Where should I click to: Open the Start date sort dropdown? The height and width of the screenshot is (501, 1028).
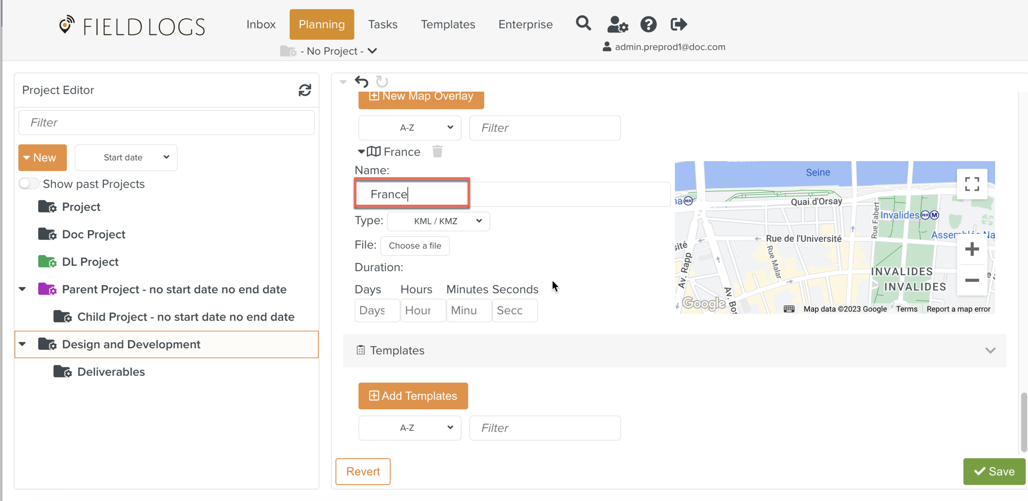126,157
